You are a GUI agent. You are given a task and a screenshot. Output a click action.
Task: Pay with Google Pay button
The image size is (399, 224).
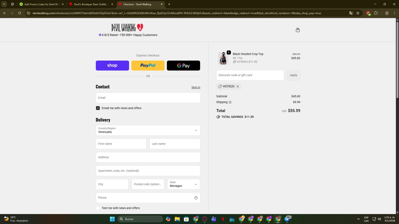pyautogui.click(x=183, y=66)
